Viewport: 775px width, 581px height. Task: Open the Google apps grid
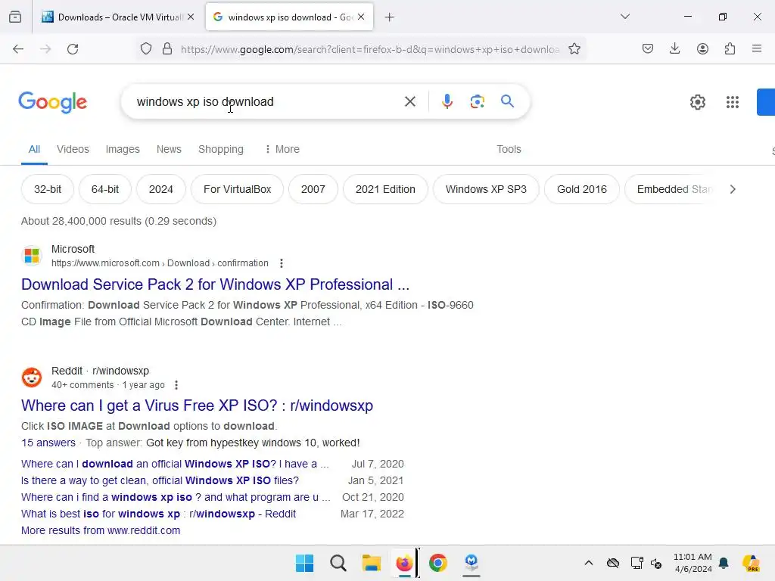(x=733, y=102)
